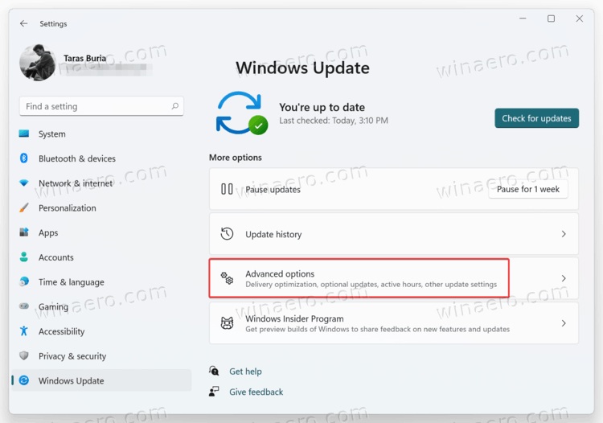
Task: Open Time & language settings
Action: 71,282
